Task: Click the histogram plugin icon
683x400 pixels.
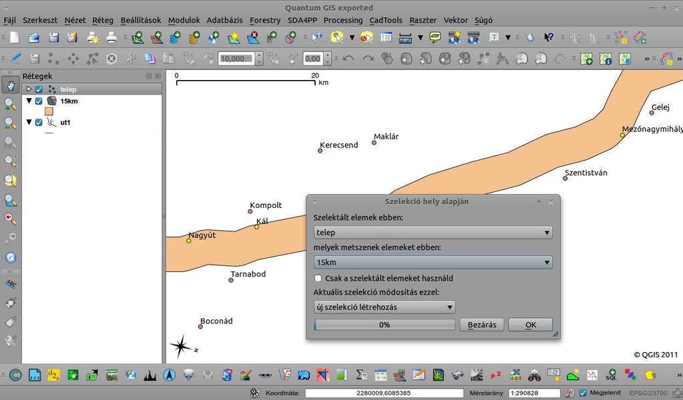Action: (150, 375)
